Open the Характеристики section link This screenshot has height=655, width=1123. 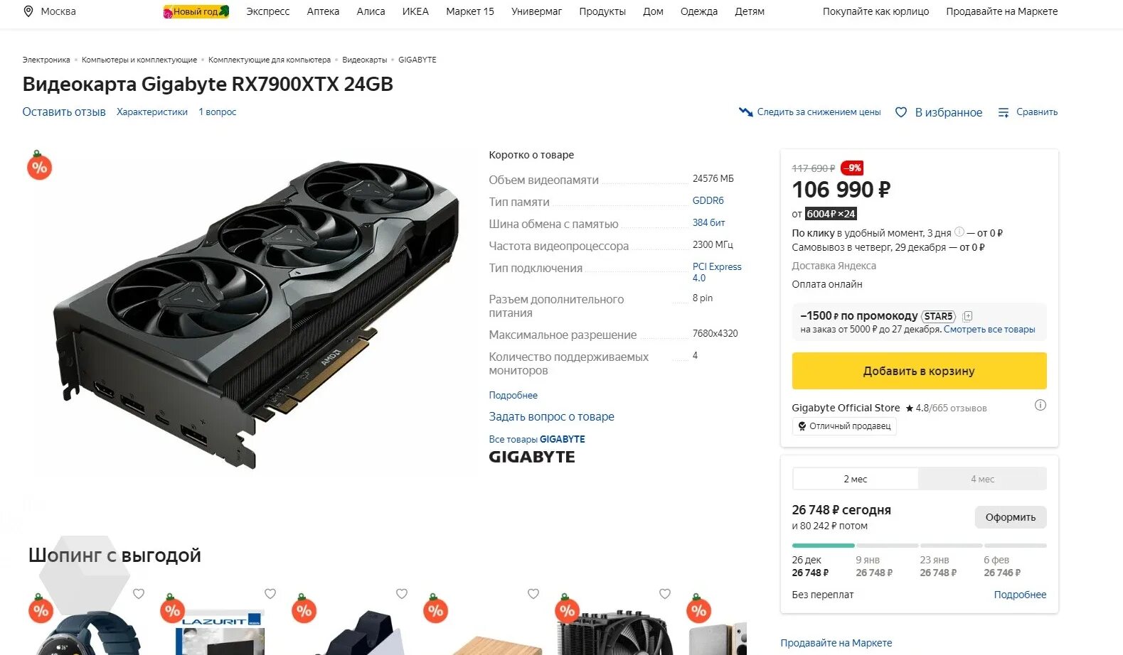pyautogui.click(x=152, y=112)
